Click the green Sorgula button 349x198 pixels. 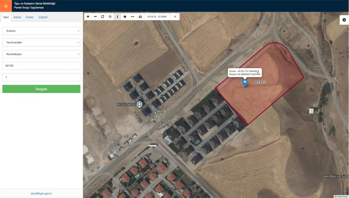click(x=41, y=89)
